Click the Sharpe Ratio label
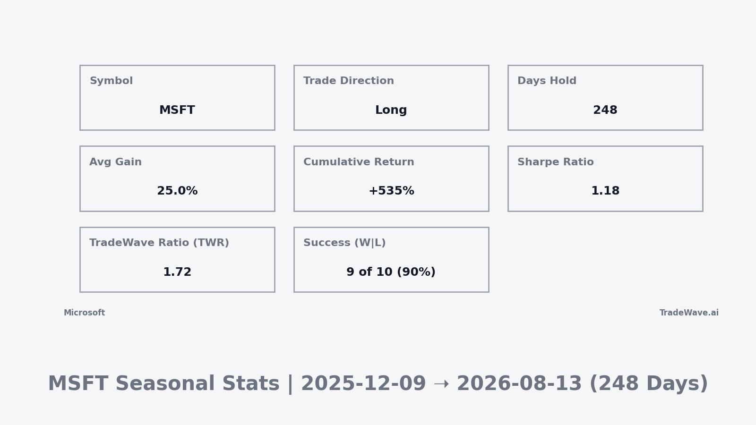 point(555,162)
